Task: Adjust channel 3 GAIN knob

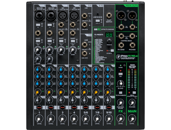Action: tap(61, 50)
